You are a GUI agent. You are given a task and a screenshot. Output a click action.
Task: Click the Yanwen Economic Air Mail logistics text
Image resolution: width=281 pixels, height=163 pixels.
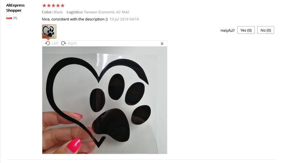(107, 12)
